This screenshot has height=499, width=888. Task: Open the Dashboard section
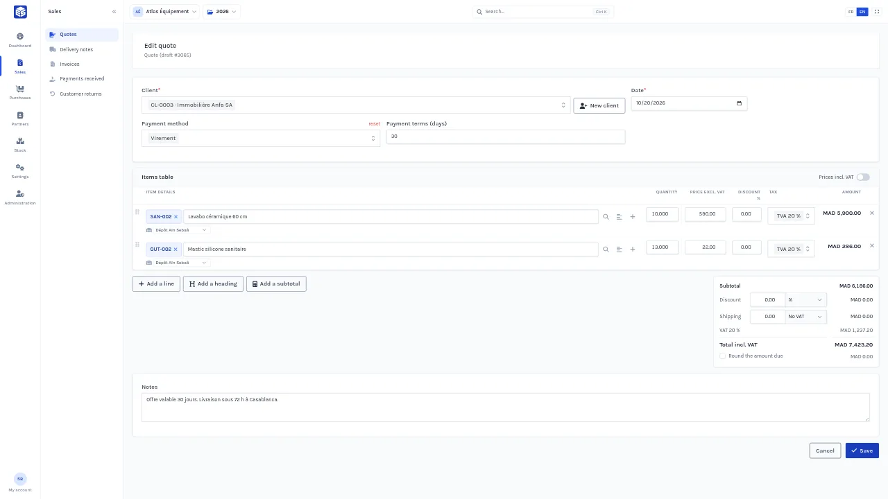(x=20, y=40)
